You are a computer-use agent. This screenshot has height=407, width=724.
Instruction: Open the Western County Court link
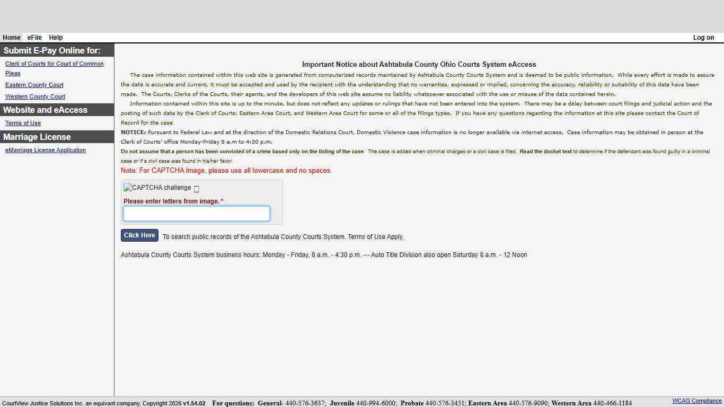coord(35,96)
